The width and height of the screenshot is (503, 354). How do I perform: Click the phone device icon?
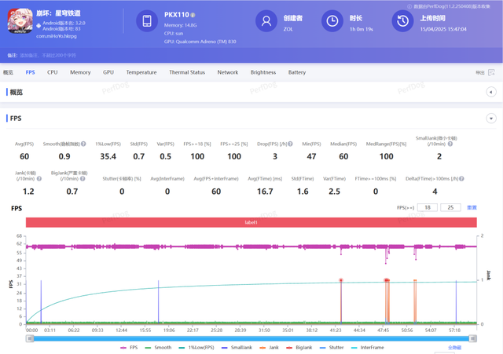click(x=147, y=21)
